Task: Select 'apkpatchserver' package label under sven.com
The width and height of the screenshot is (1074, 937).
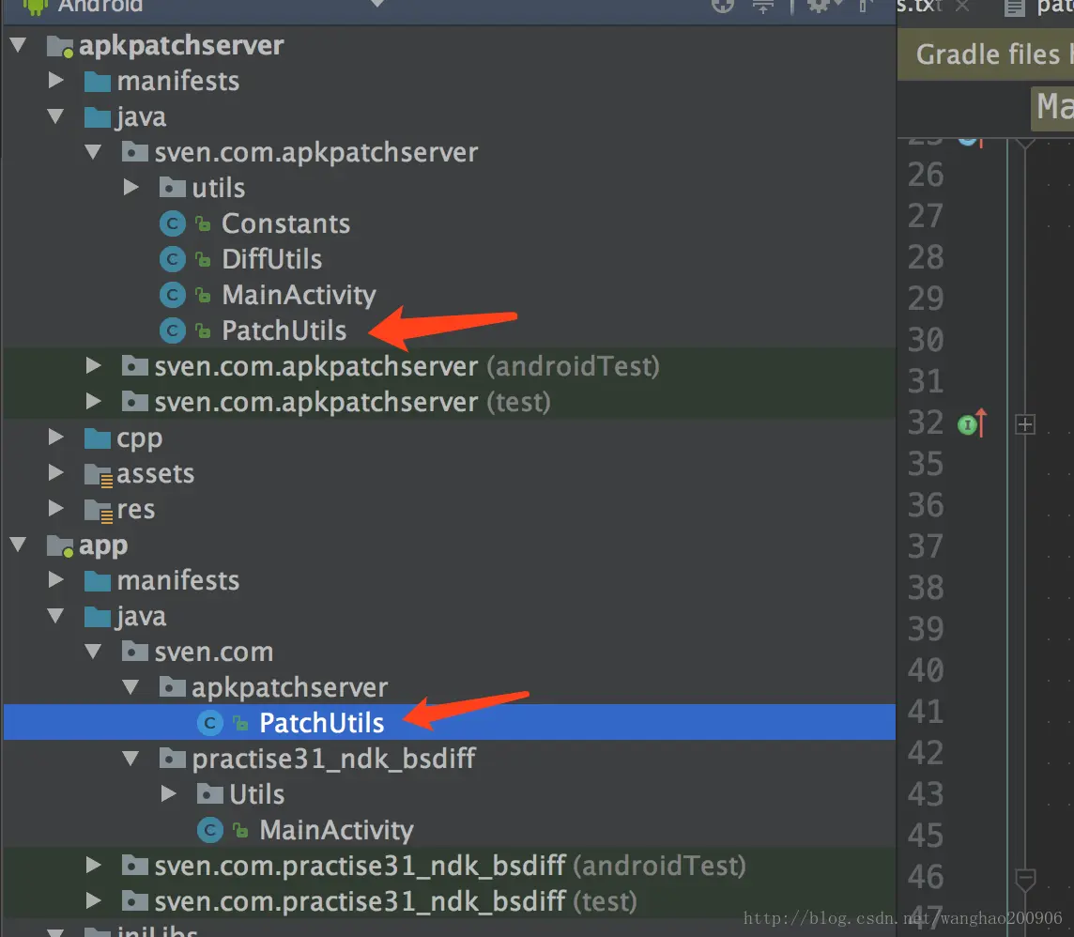Action: (290, 687)
